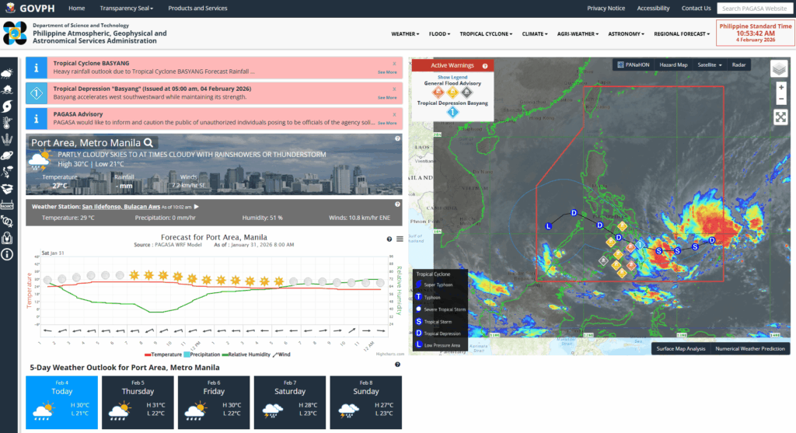Screen dimensions: 796x433
Task: Expand the Transparency Seal dropdown
Action: (x=127, y=8)
